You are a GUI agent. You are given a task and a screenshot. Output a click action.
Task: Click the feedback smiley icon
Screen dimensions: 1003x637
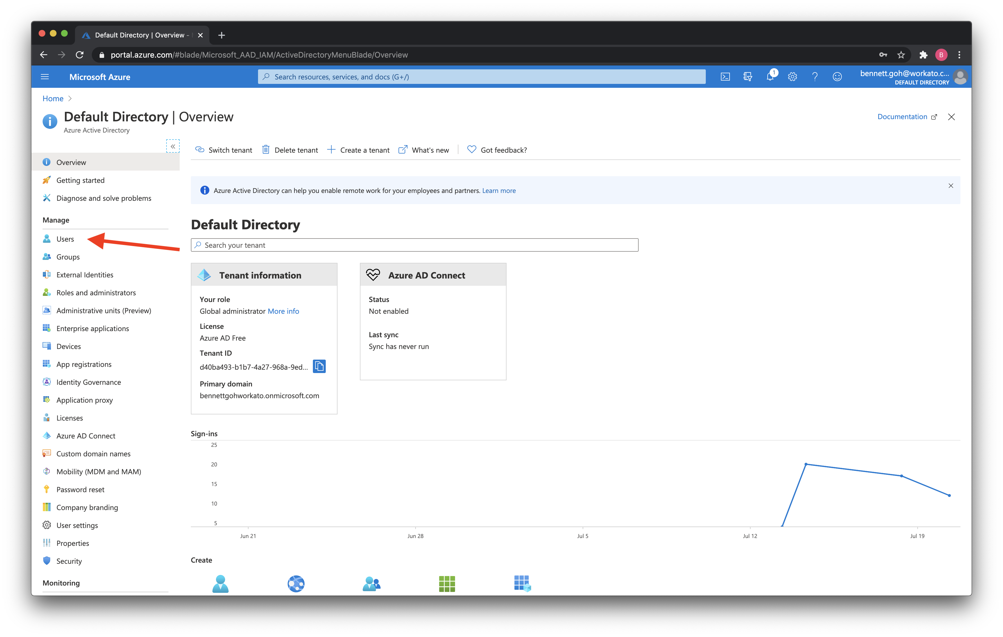pyautogui.click(x=837, y=77)
